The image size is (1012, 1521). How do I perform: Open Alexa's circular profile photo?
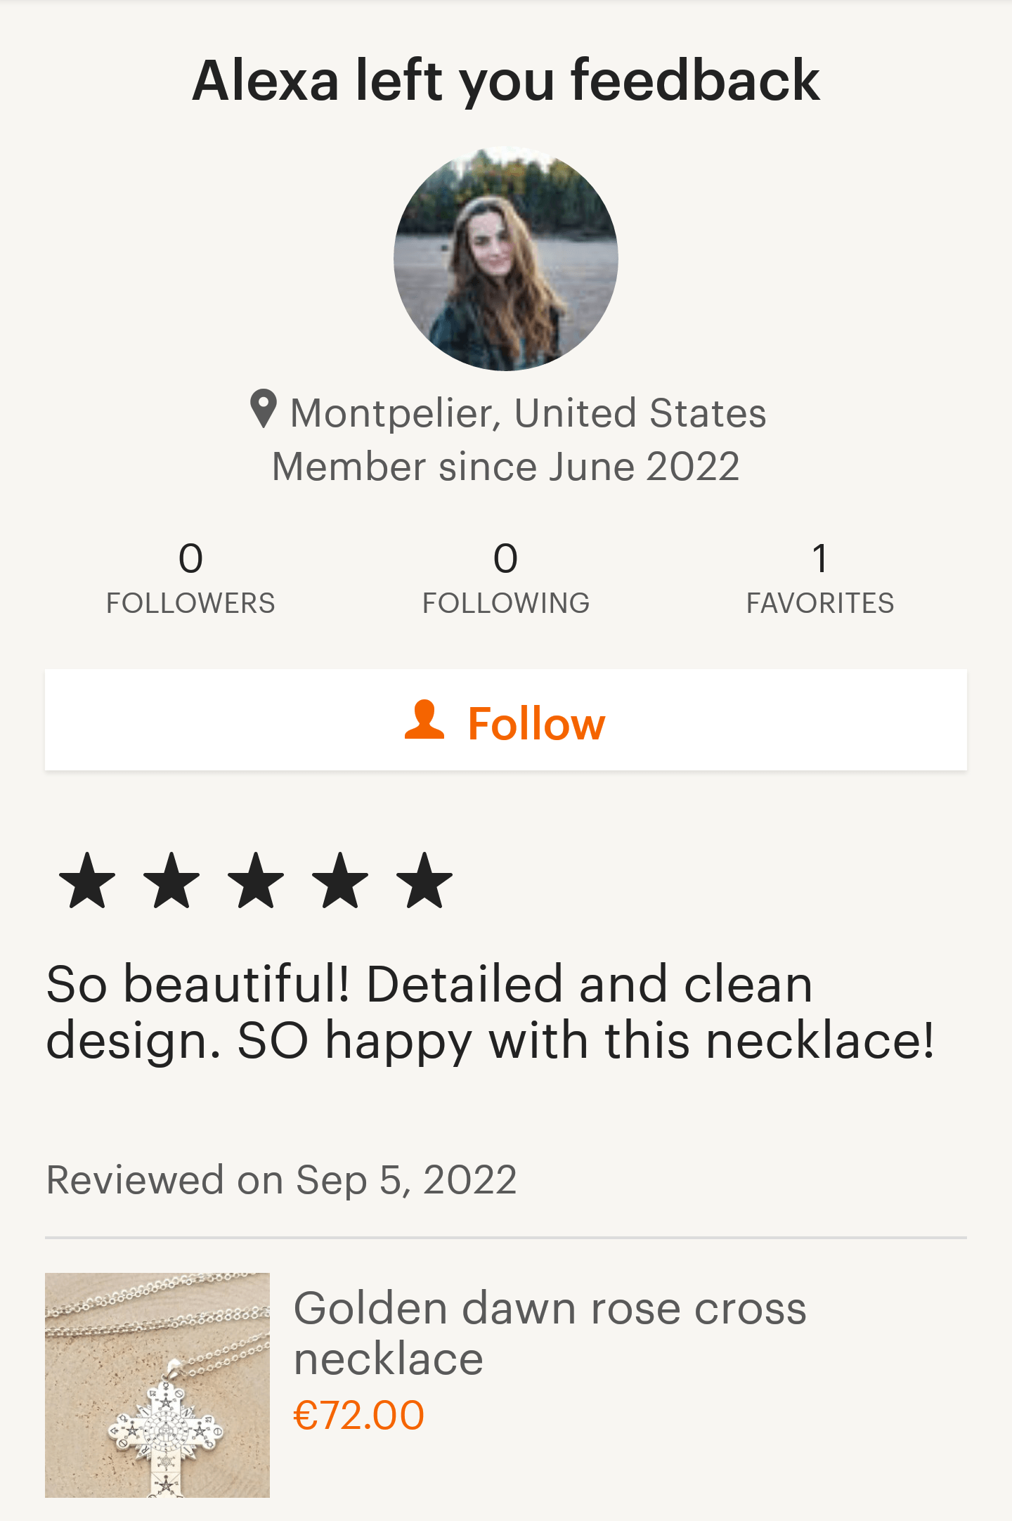[x=506, y=259]
